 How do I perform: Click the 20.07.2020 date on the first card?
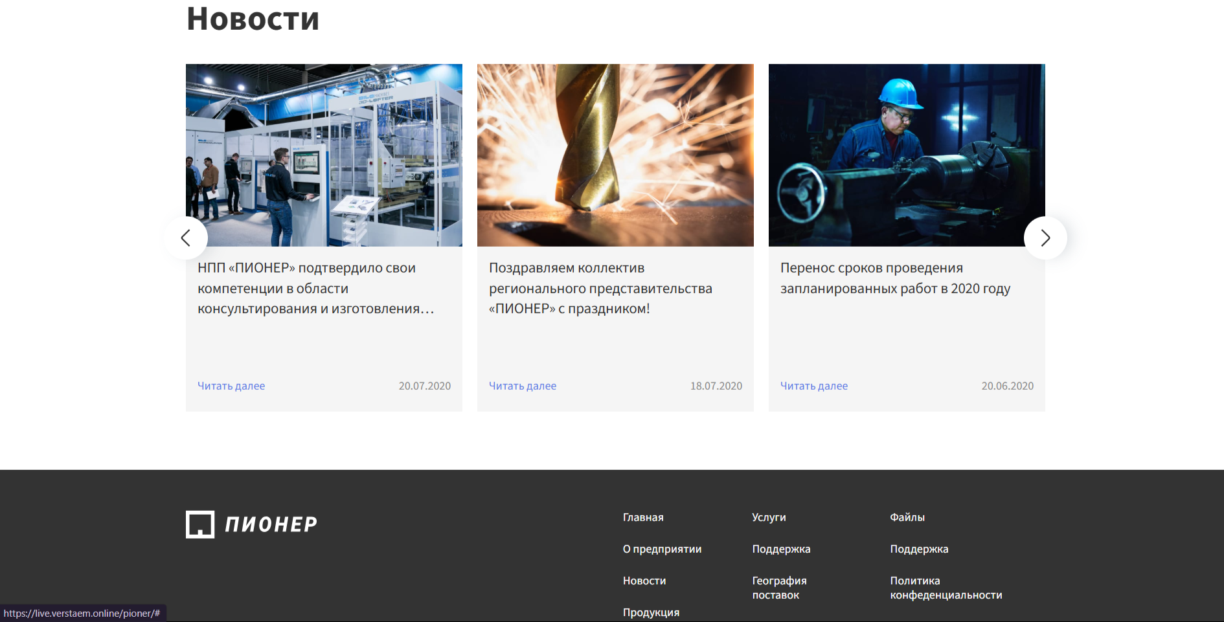[x=425, y=386]
